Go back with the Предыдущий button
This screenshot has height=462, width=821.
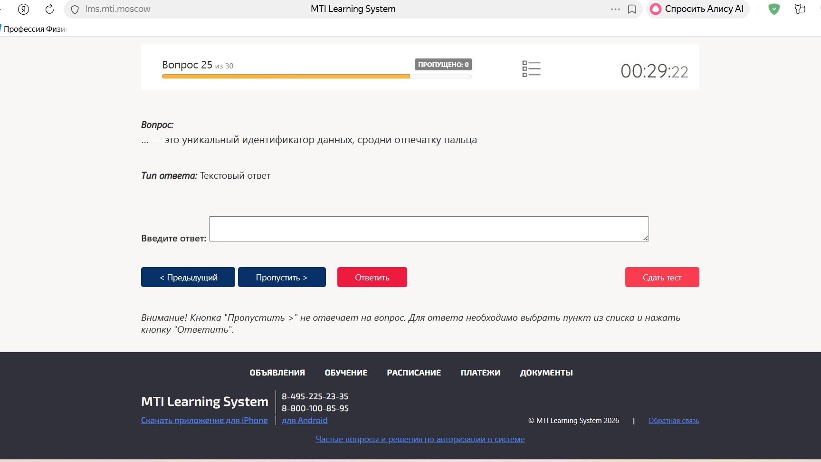188,277
